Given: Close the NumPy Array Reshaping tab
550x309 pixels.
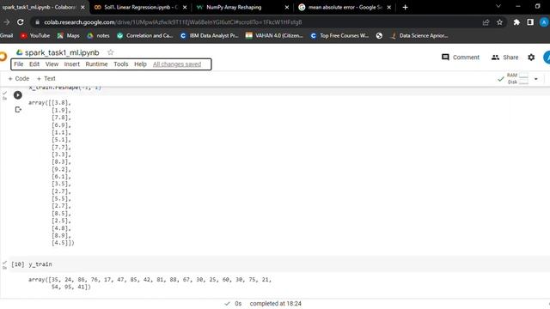Looking at the screenshot, I should point(286,7).
